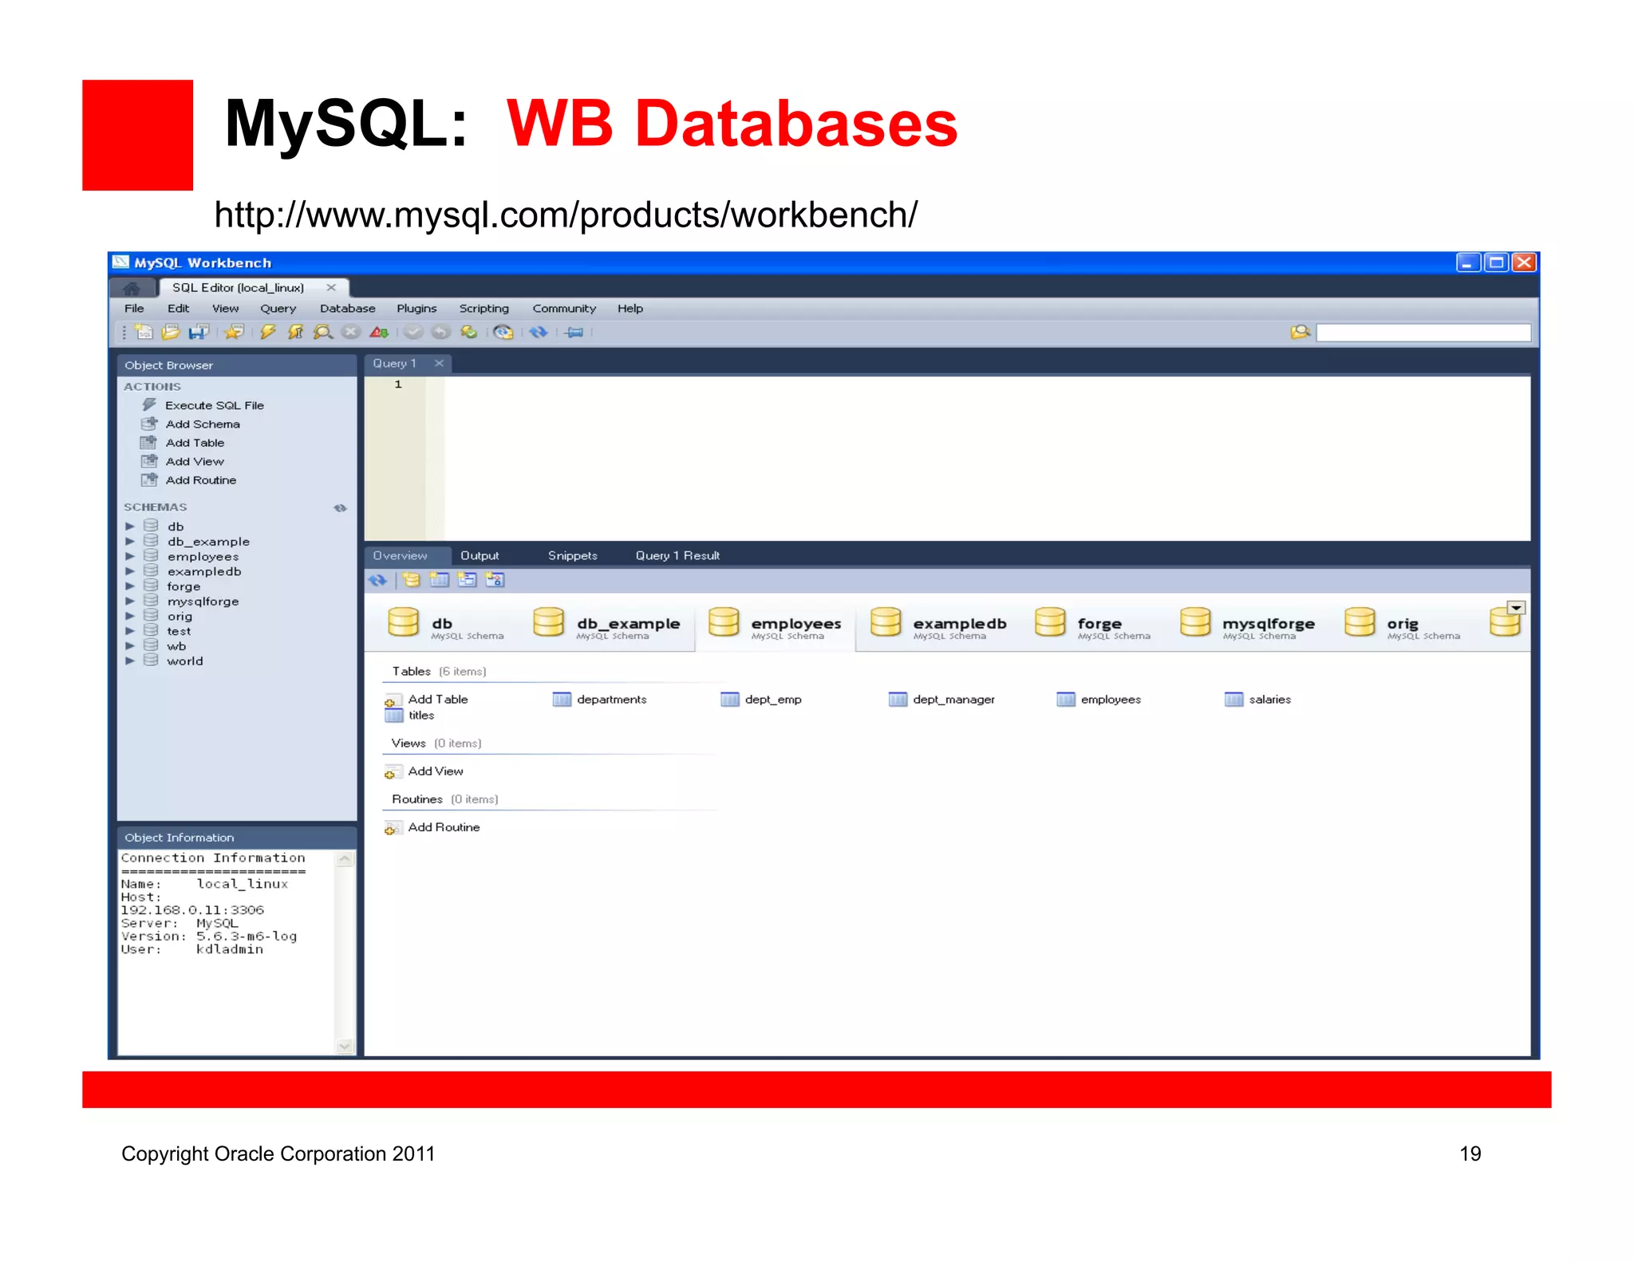1634x1262 pixels.
Task: Click the Reconnect to DBMS icon
Action: point(503,332)
